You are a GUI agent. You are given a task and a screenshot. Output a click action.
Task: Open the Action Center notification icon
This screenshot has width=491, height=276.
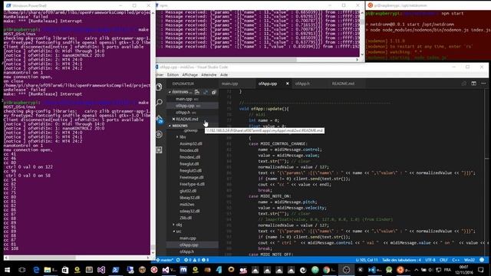pos(481,270)
